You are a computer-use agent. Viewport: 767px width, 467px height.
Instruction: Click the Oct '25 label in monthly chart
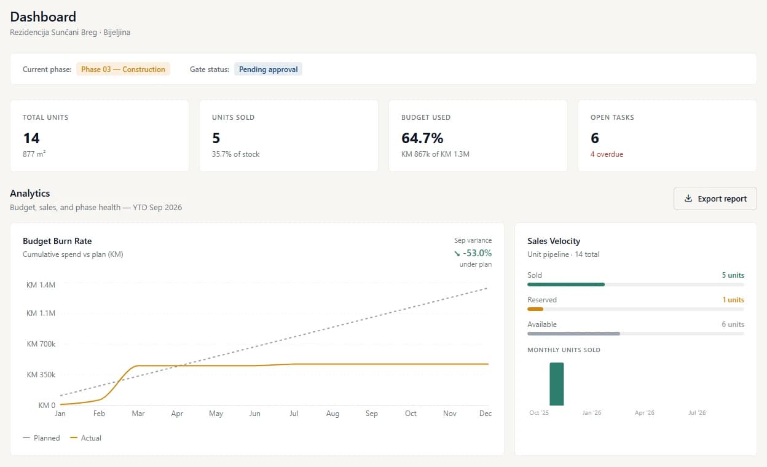point(539,413)
